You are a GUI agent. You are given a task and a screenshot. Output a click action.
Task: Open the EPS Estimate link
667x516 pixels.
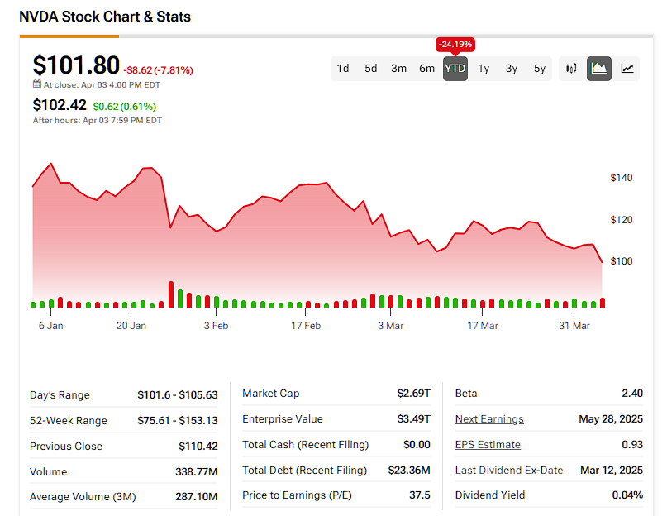[488, 445]
